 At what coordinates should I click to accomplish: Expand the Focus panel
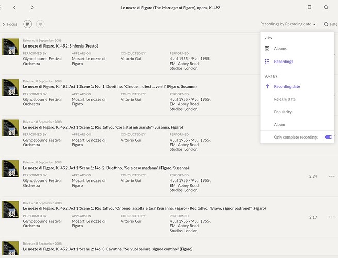9,24
